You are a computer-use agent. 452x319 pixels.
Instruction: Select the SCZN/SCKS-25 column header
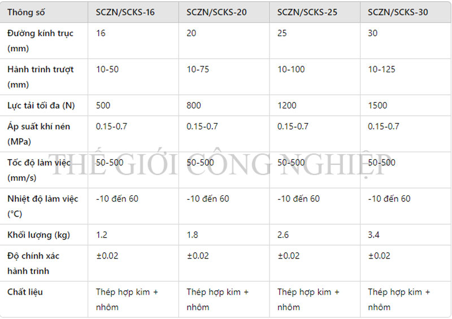click(307, 12)
